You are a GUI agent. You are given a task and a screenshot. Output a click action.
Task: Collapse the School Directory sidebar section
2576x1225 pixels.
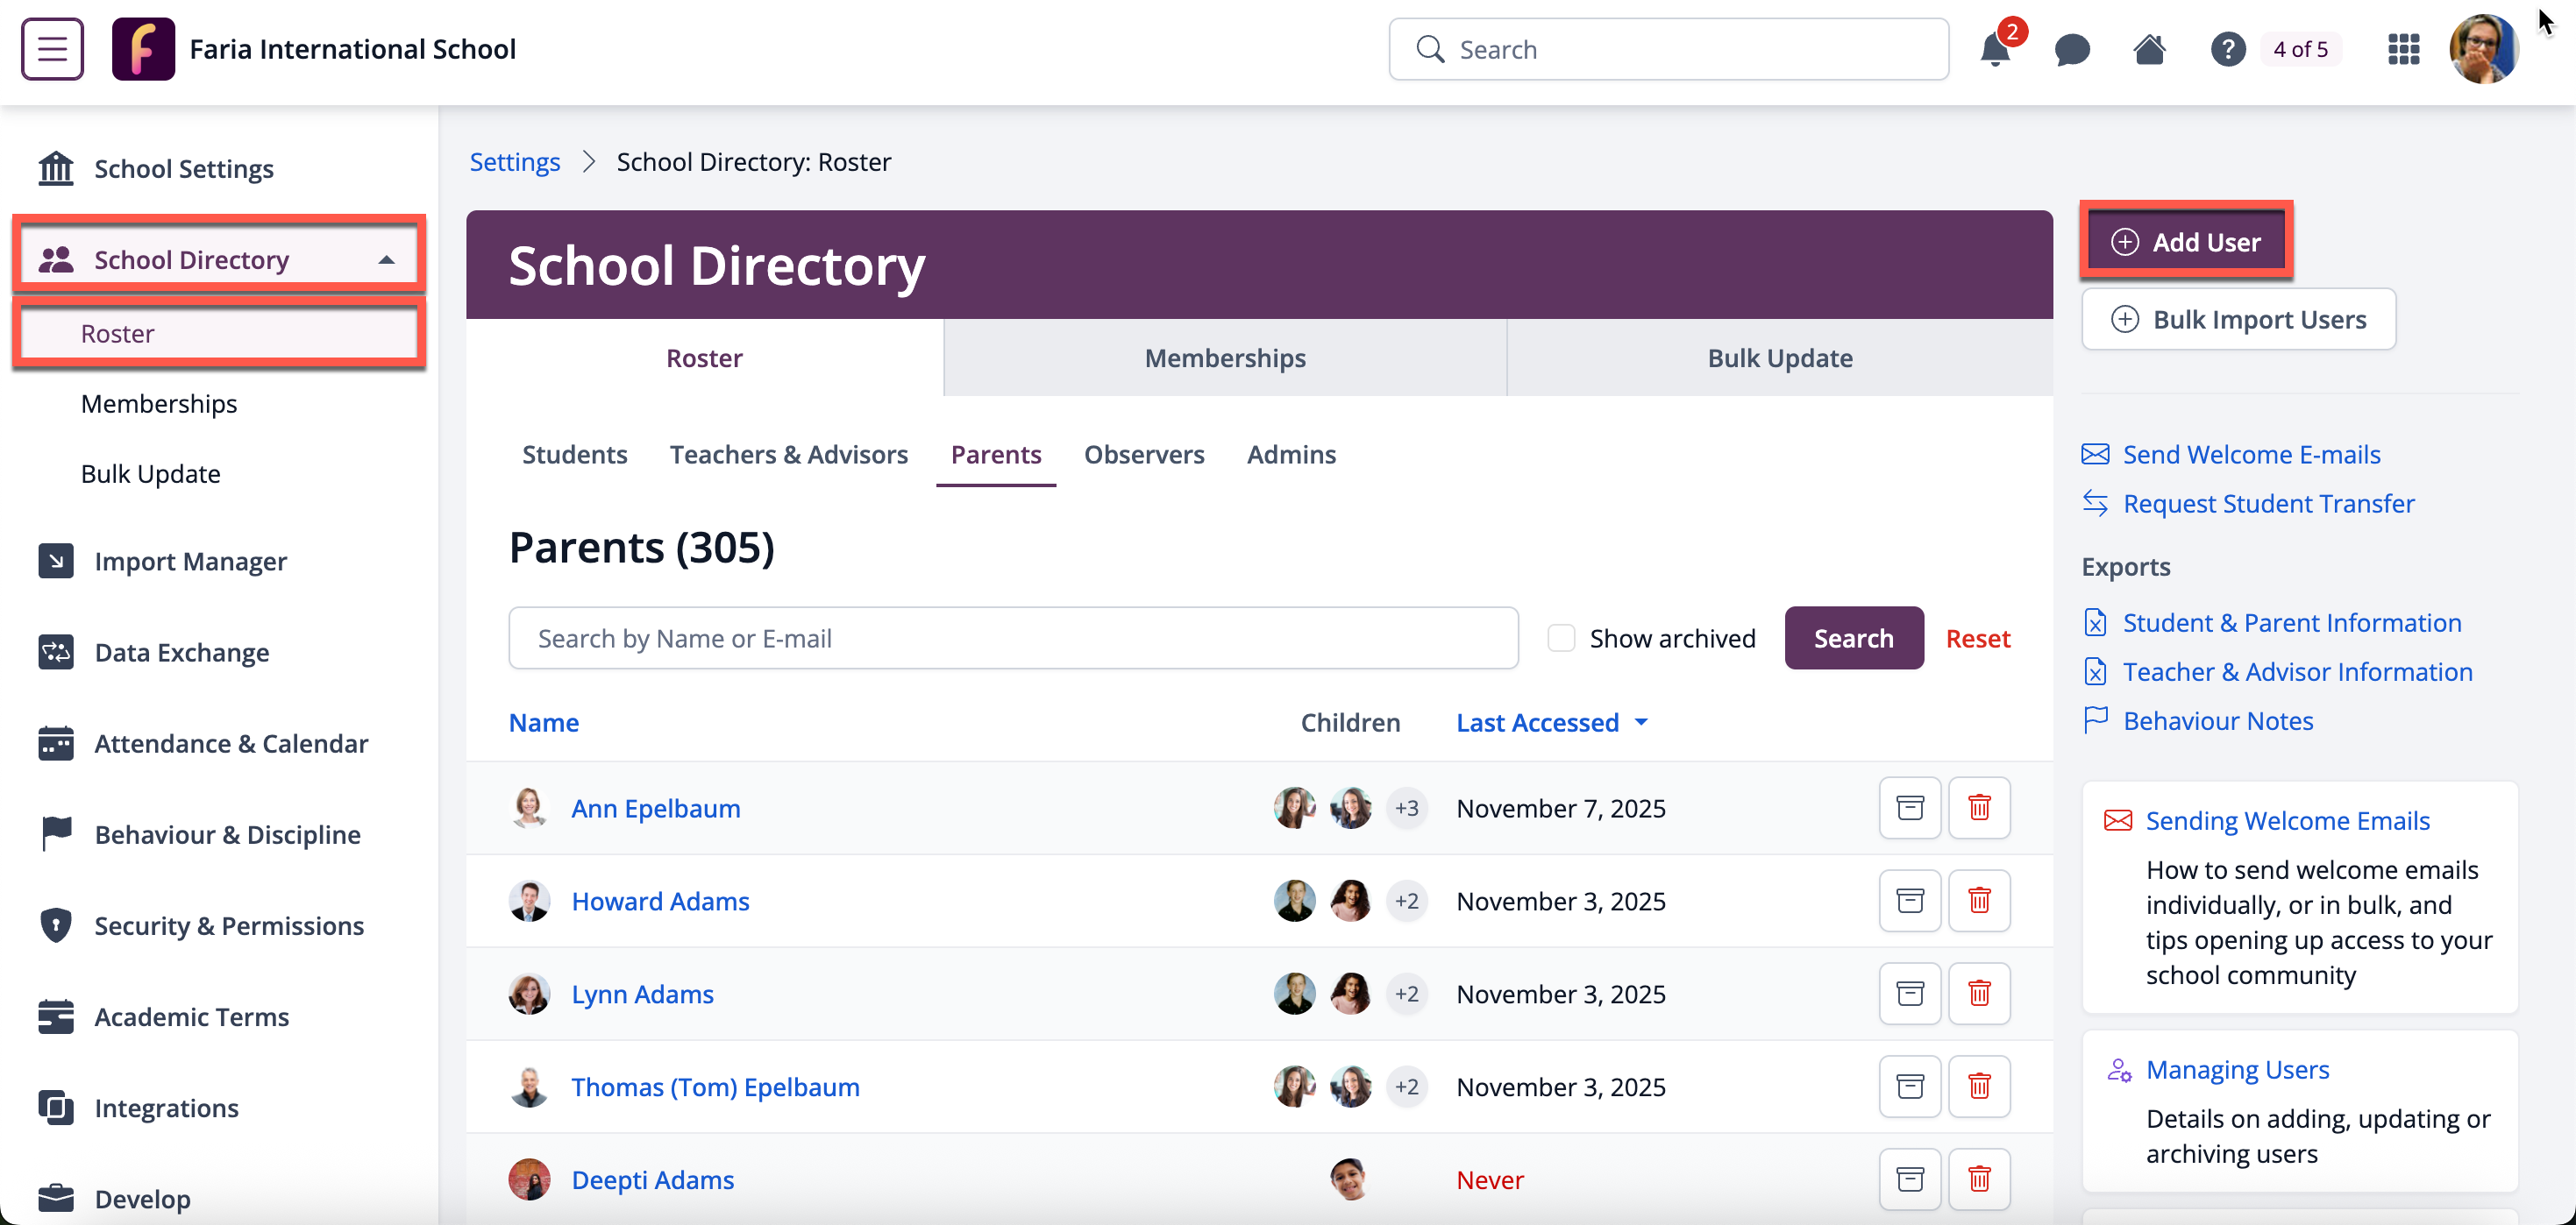coord(386,259)
